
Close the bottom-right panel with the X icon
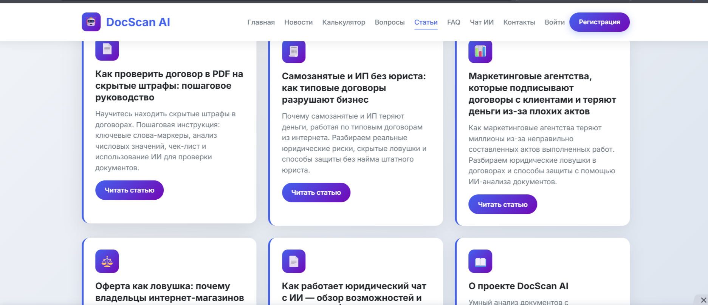tap(703, 300)
